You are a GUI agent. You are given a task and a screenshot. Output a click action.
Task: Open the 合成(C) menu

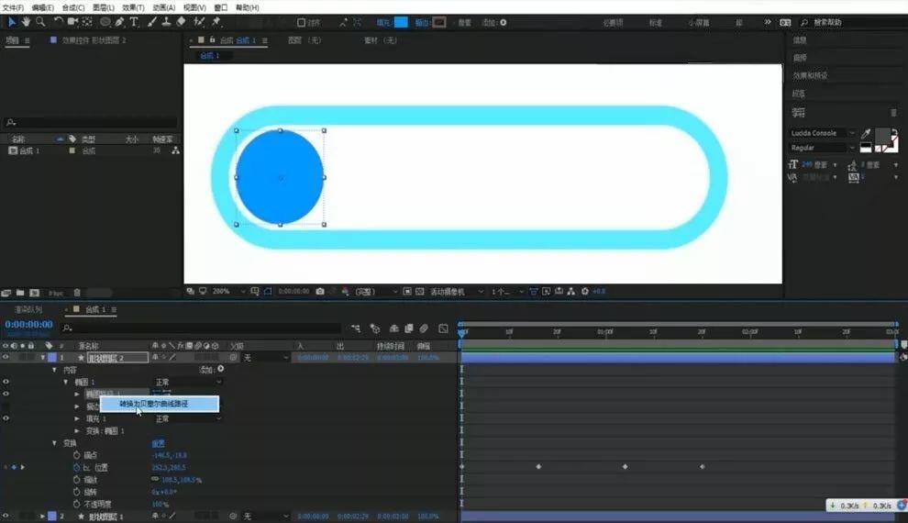73,7
